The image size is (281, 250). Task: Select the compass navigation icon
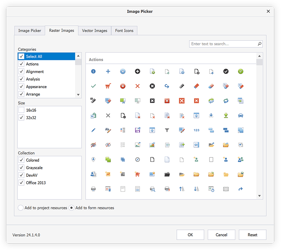tap(137, 160)
